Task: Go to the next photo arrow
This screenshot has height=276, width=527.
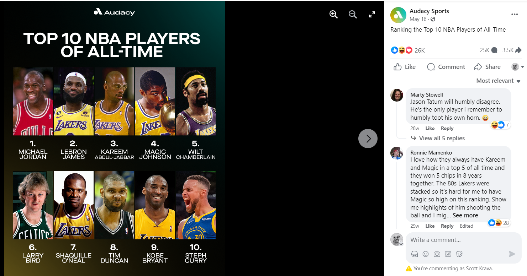Action: 368,139
